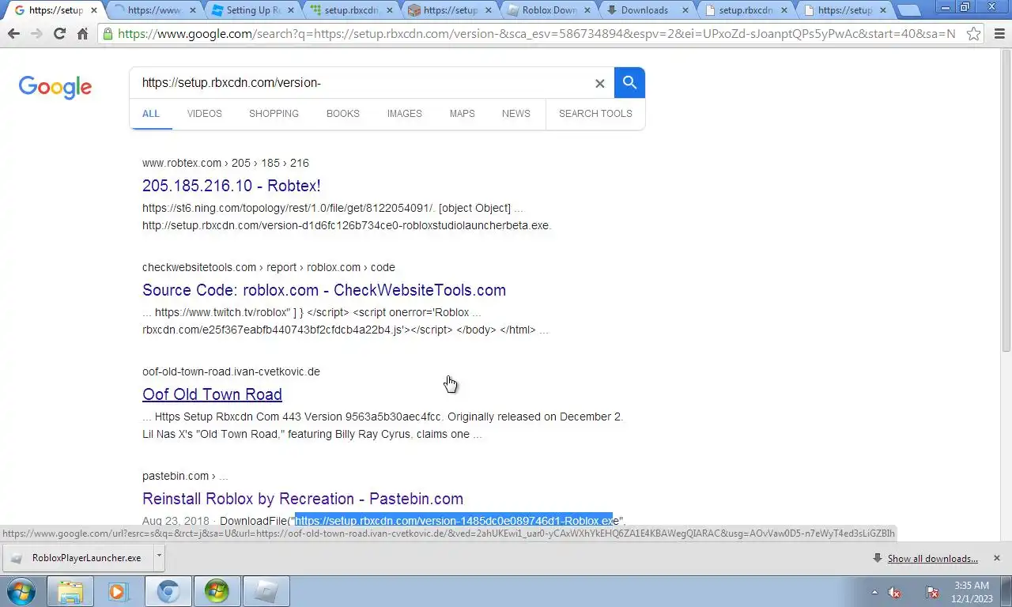This screenshot has height=607, width=1012.
Task: Select the IMAGES search filter
Action: point(405,114)
